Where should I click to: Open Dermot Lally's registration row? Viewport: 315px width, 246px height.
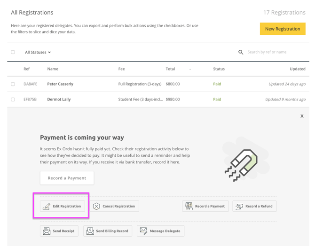59,100
